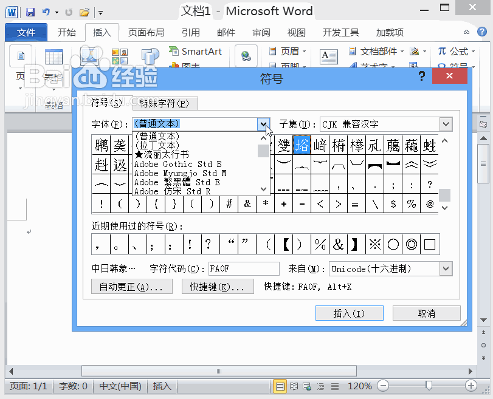Switch to the References tab
The height and width of the screenshot is (399, 493).
click(x=190, y=32)
